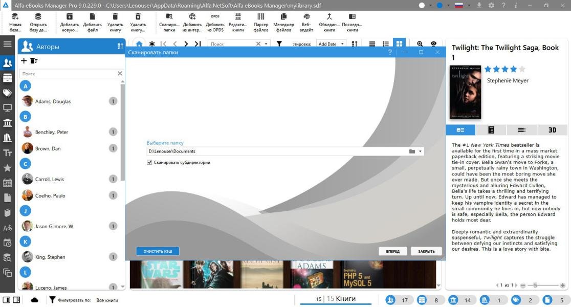Open the tags section in sidebar
This screenshot has height=307, width=571.
(7, 93)
